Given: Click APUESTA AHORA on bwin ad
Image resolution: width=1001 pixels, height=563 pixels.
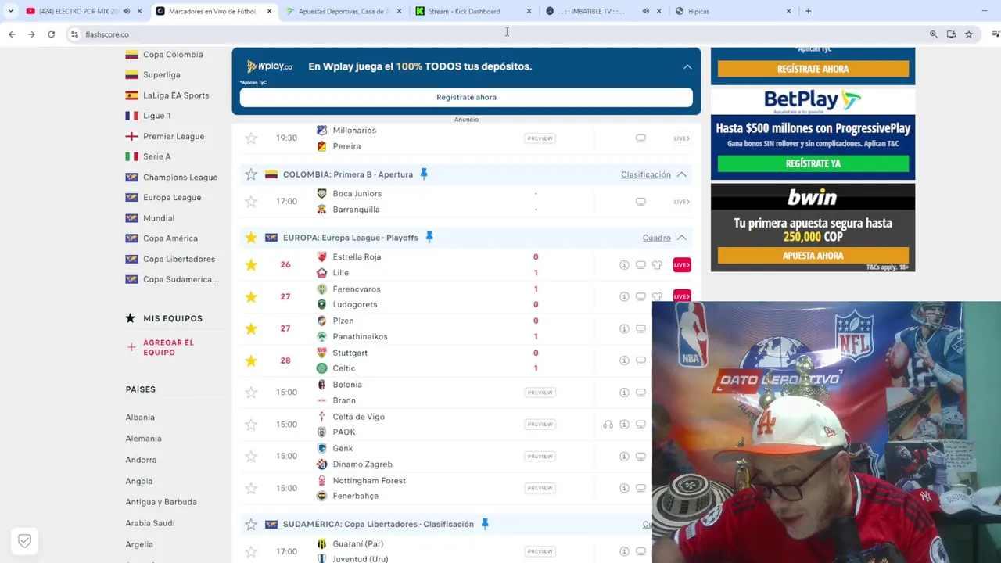Looking at the screenshot, I should [813, 256].
